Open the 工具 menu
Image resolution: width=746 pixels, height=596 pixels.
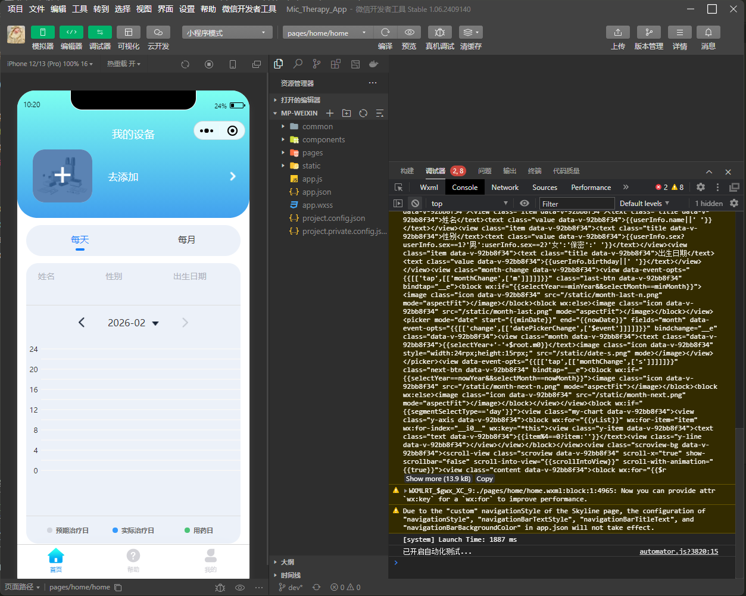pos(80,9)
